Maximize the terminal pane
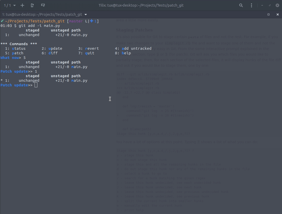 click(268, 15)
